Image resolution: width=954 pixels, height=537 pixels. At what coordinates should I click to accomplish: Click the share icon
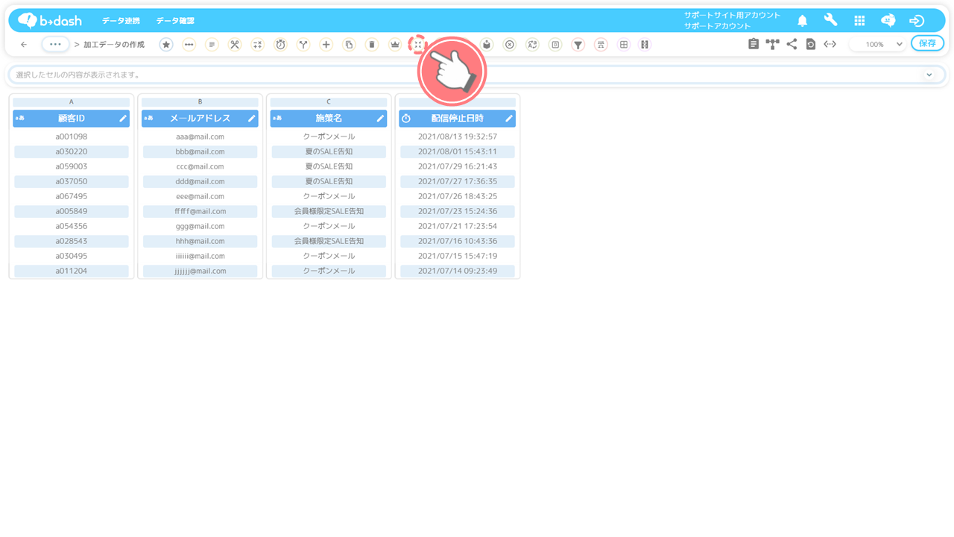[792, 44]
